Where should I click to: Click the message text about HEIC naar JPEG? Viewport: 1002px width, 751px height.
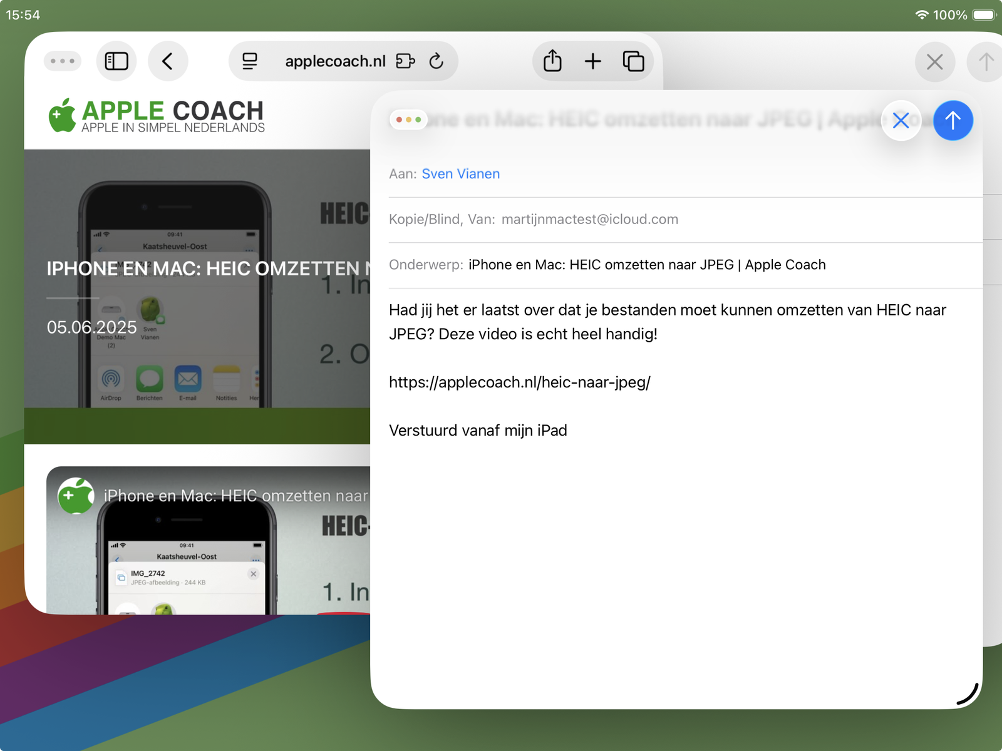(x=668, y=322)
